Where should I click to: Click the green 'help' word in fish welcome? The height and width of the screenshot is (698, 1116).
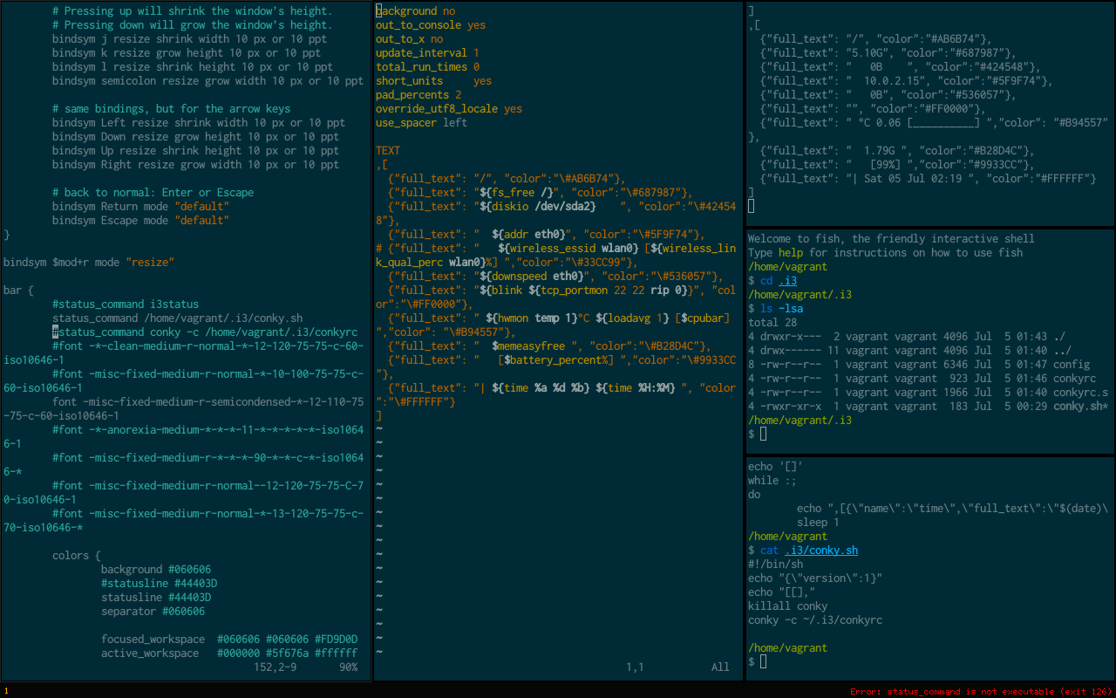pyautogui.click(x=791, y=253)
